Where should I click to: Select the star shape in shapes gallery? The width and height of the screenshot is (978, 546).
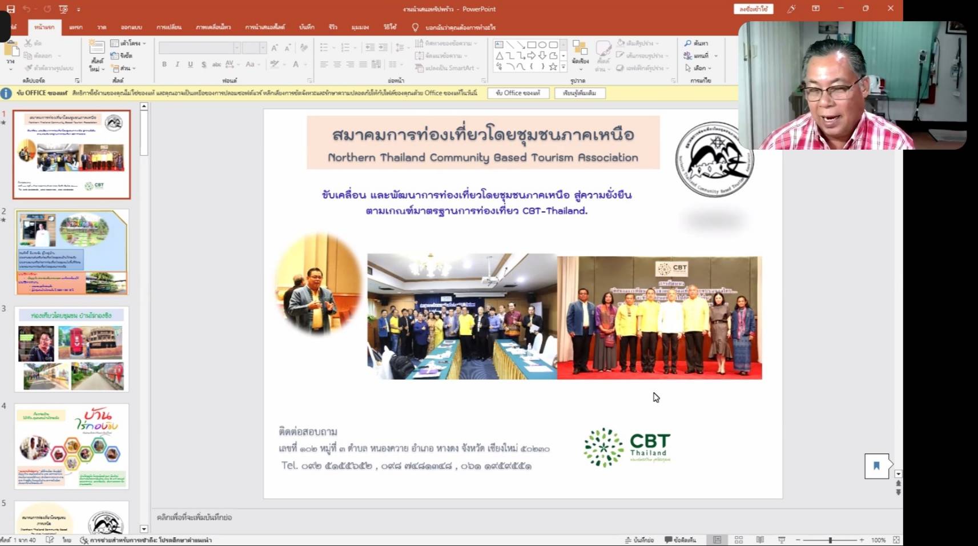coord(553,67)
